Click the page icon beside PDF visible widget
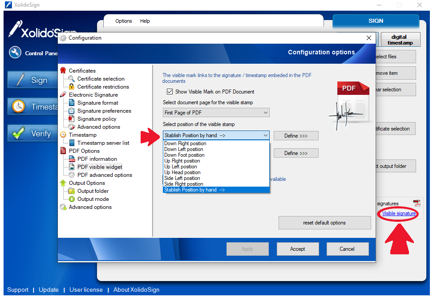This screenshot has width=433, height=302. point(72,167)
